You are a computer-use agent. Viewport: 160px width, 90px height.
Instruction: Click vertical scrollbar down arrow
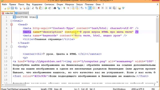pyautogui.click(x=157, y=82)
